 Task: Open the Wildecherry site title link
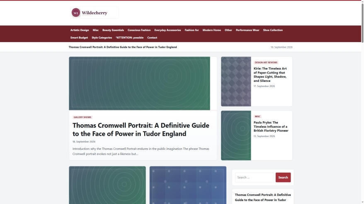[95, 13]
